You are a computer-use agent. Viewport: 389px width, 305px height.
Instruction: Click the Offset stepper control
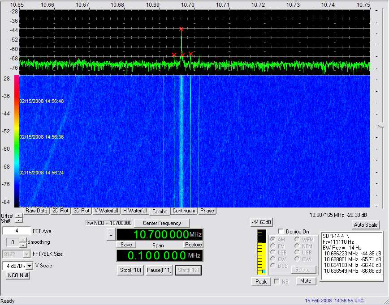click(19, 216)
